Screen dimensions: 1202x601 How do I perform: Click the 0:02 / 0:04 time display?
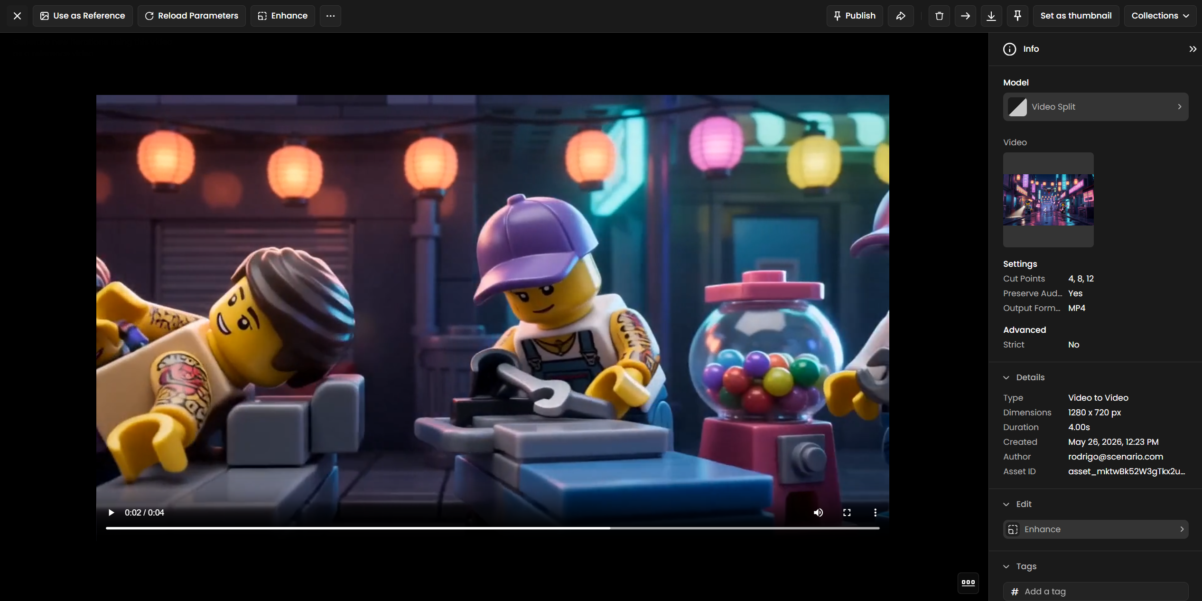pos(144,513)
